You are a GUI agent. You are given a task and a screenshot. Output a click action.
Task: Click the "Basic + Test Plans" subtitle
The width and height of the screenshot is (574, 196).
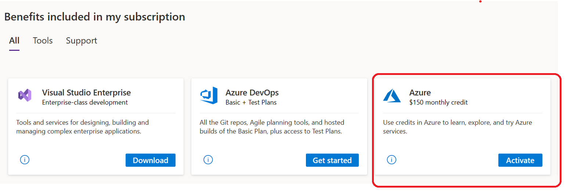[x=251, y=102]
